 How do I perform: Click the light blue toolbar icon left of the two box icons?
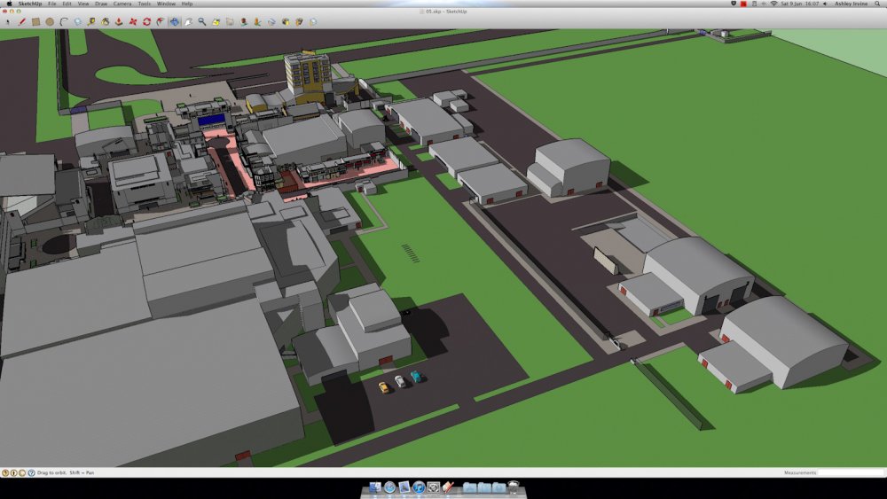pos(271,22)
